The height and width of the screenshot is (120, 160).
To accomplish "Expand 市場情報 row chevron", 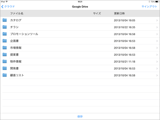I will click(x=157, y=48).
